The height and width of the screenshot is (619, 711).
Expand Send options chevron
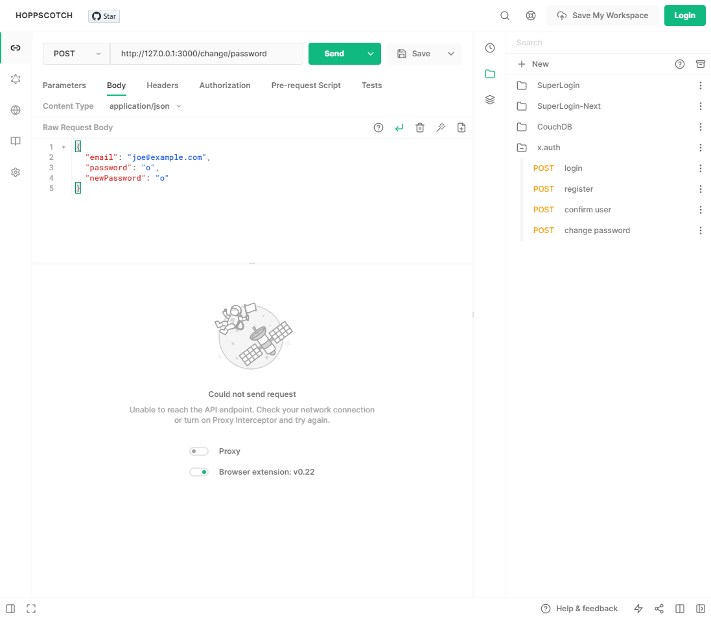[x=371, y=54]
